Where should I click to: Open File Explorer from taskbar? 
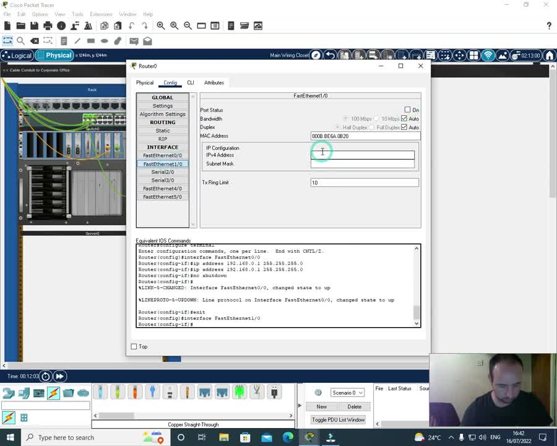click(x=224, y=437)
